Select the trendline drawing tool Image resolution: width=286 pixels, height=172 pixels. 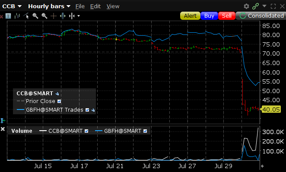click(26, 16)
